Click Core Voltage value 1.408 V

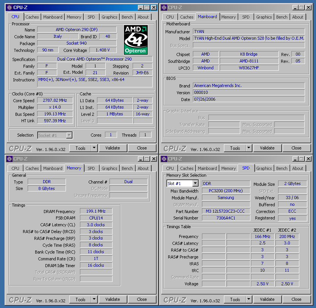[103, 50]
